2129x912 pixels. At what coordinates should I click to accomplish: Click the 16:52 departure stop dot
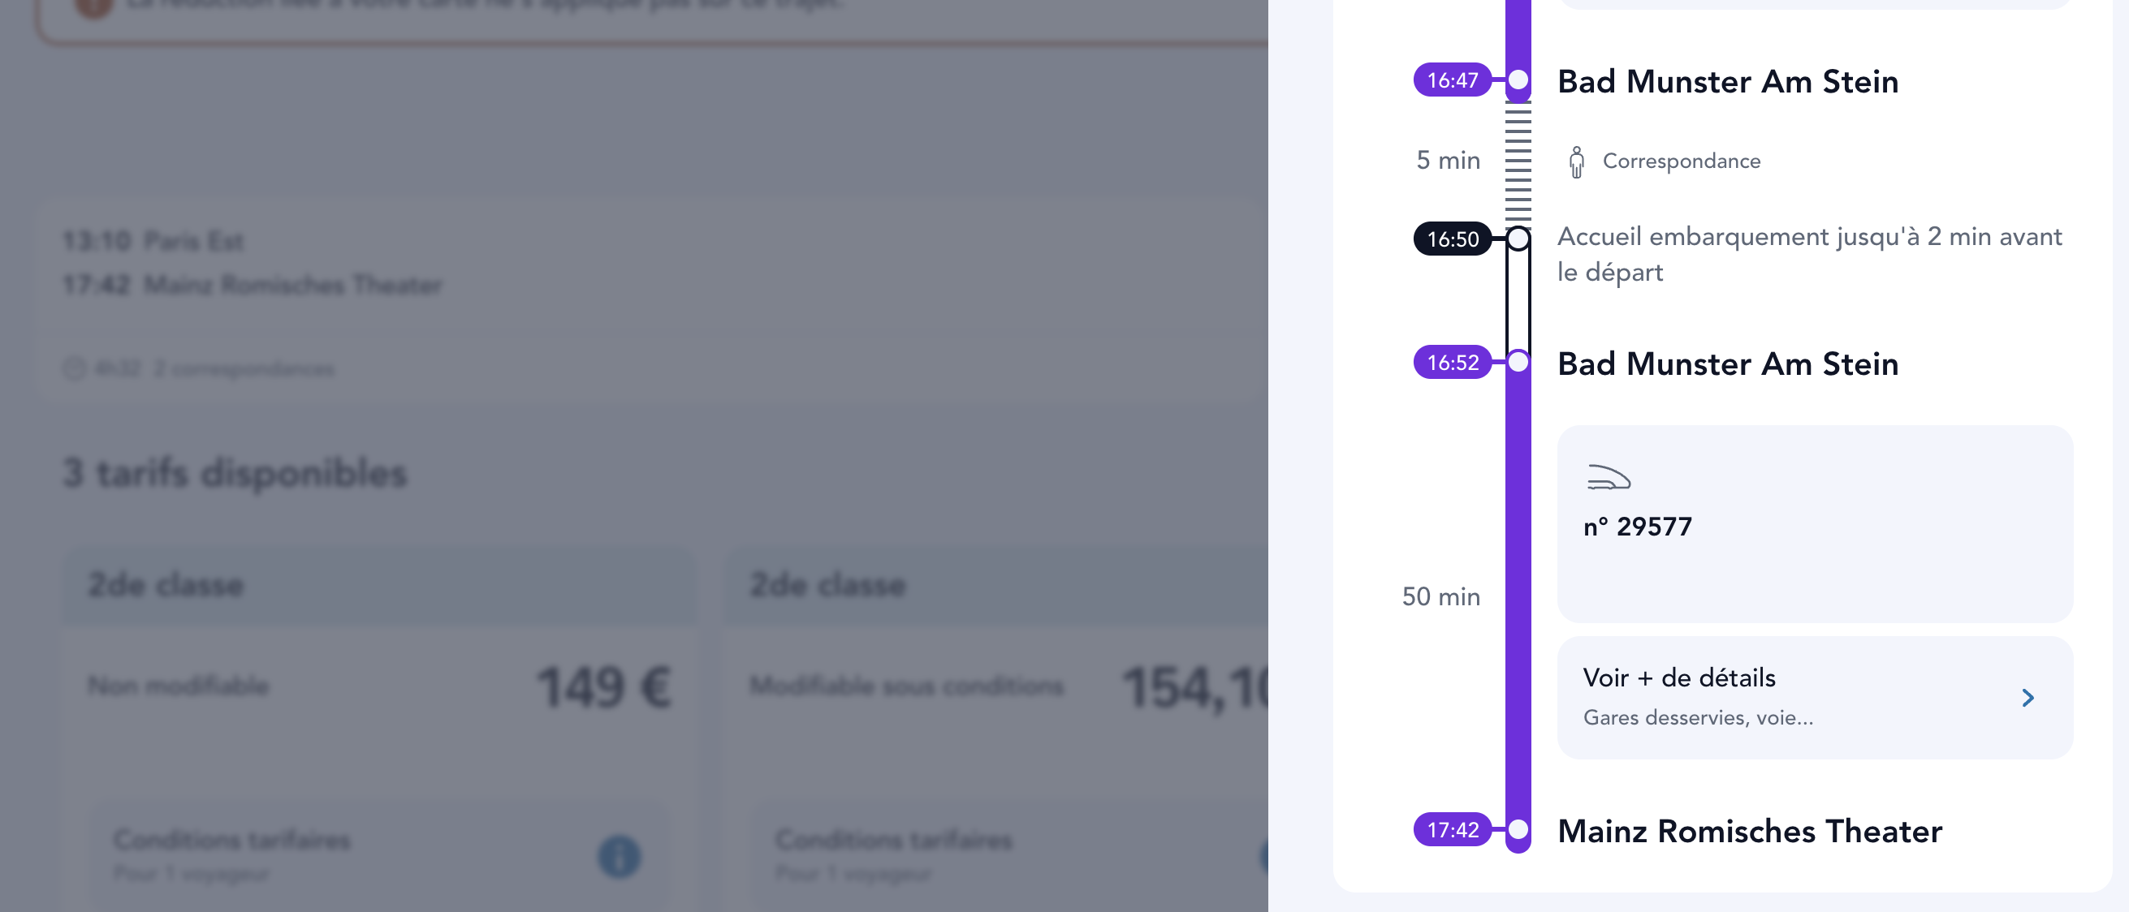pos(1518,363)
